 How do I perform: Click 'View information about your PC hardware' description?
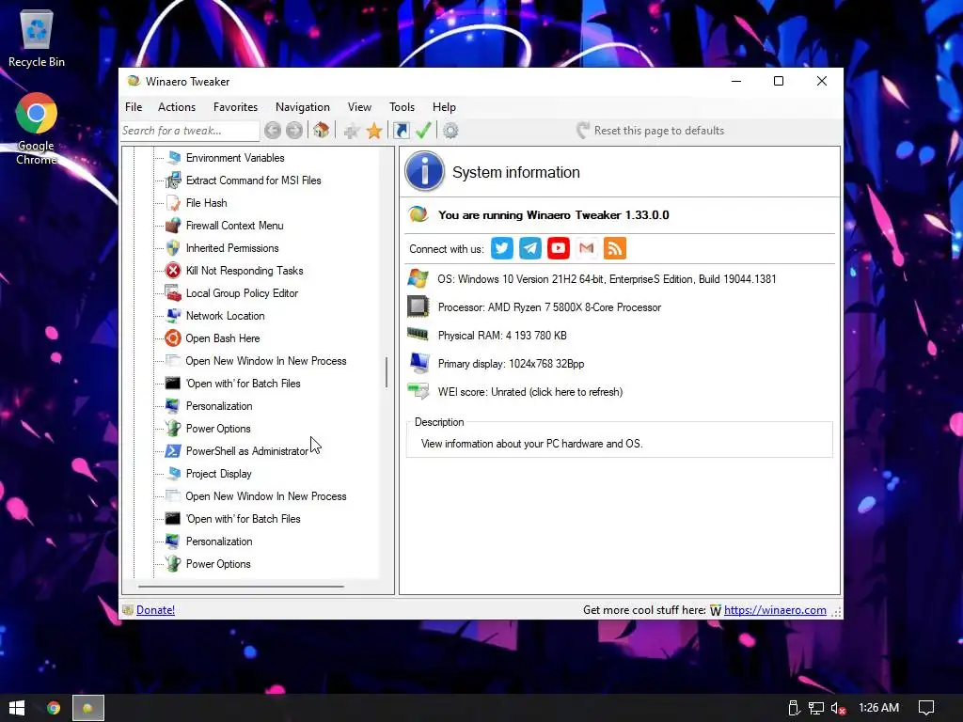point(532,444)
